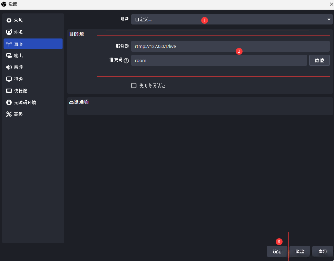Expand the 高级选项 section
The width and height of the screenshot is (334, 261).
pos(79,102)
